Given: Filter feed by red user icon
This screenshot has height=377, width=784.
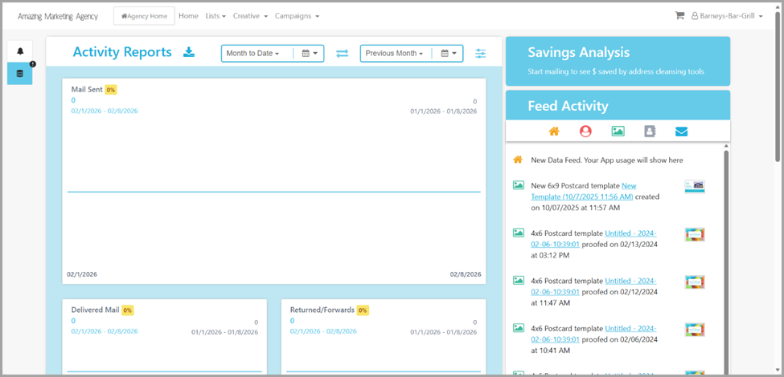Looking at the screenshot, I should (x=585, y=132).
